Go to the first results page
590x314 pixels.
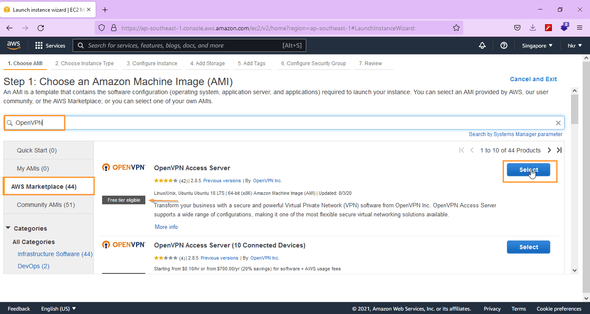461,150
